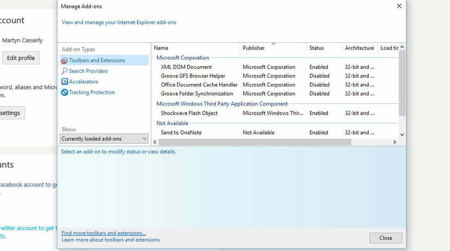
Task: Sort add-ons by Status column header
Action: coord(324,48)
